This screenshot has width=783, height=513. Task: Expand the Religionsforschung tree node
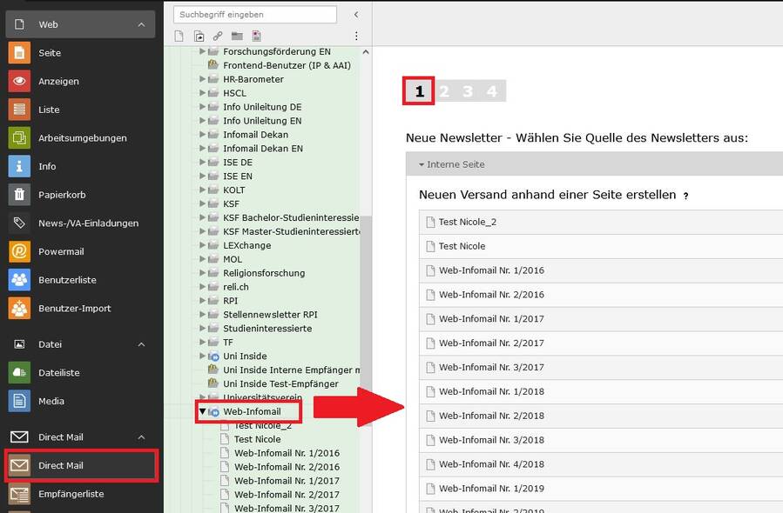pyautogui.click(x=202, y=273)
